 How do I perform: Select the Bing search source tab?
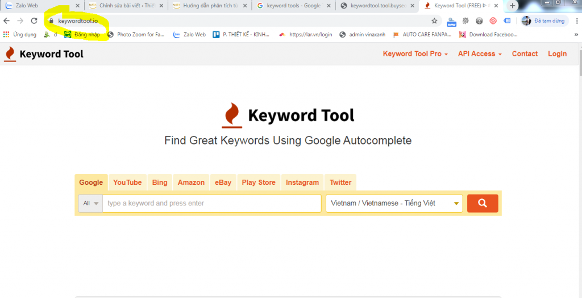[x=160, y=183]
